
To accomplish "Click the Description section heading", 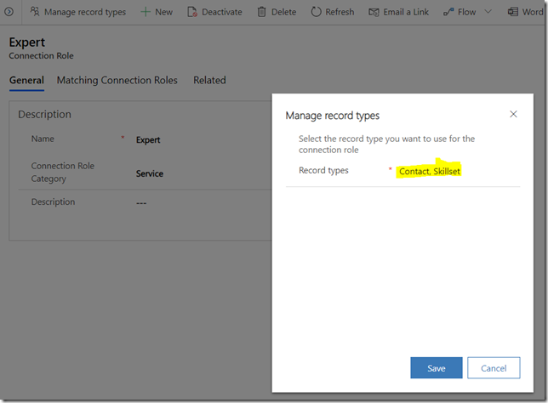I will coord(44,115).
